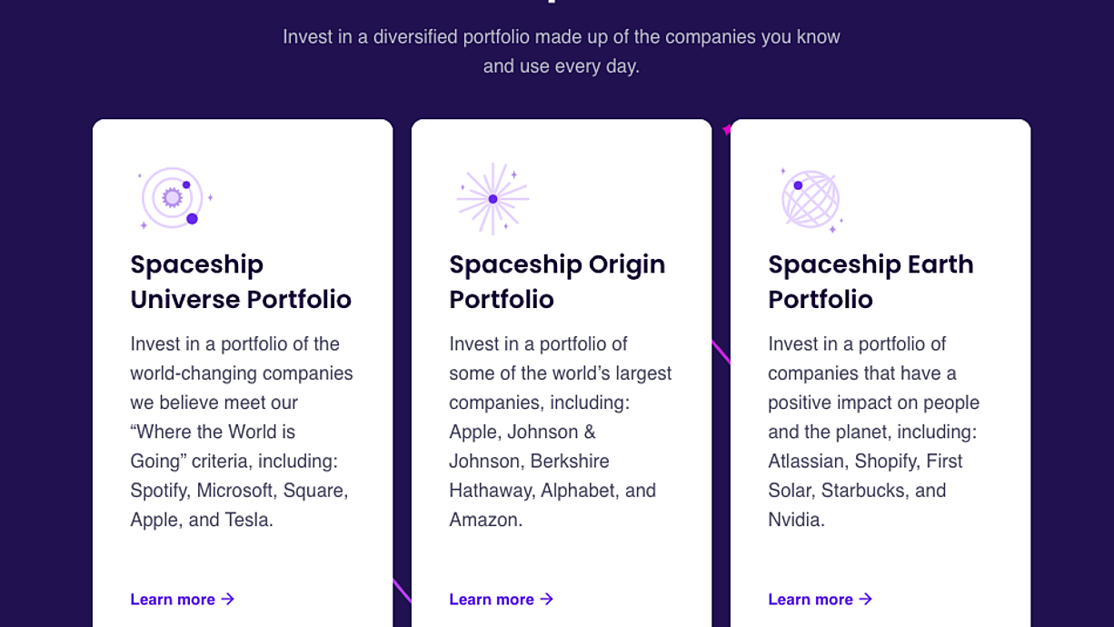Screen dimensions: 1114x627
Task: Click the pink star between Origin and Earth cards
Action: pos(726,130)
